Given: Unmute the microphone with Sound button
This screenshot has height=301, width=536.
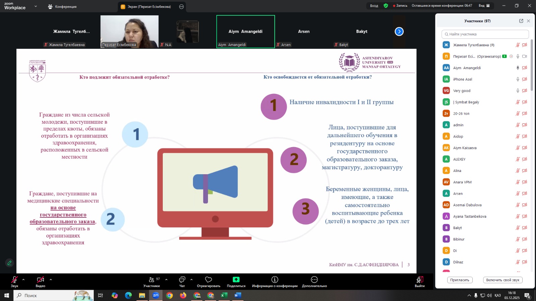Looking at the screenshot, I should pos(14,280).
